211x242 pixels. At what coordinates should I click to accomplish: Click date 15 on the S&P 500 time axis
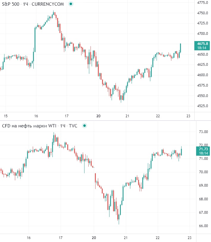(x=5, y=116)
